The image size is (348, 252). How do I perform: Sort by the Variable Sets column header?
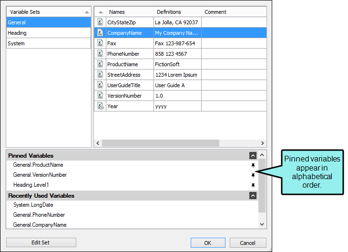pyautogui.click(x=49, y=12)
